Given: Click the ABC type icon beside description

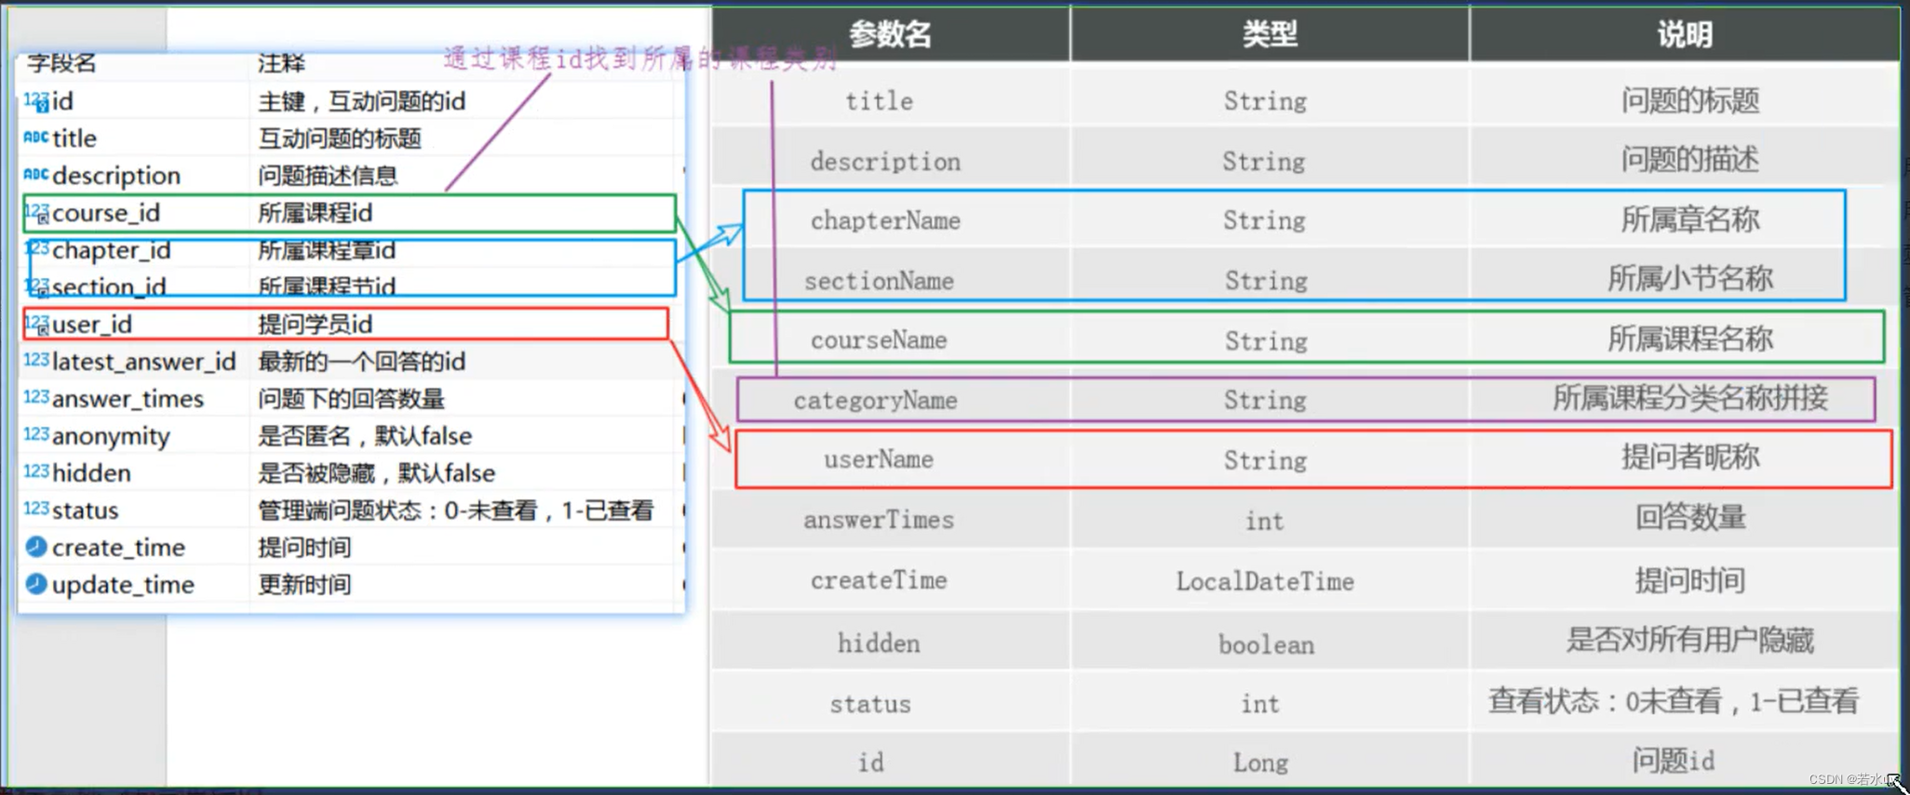Looking at the screenshot, I should [36, 175].
